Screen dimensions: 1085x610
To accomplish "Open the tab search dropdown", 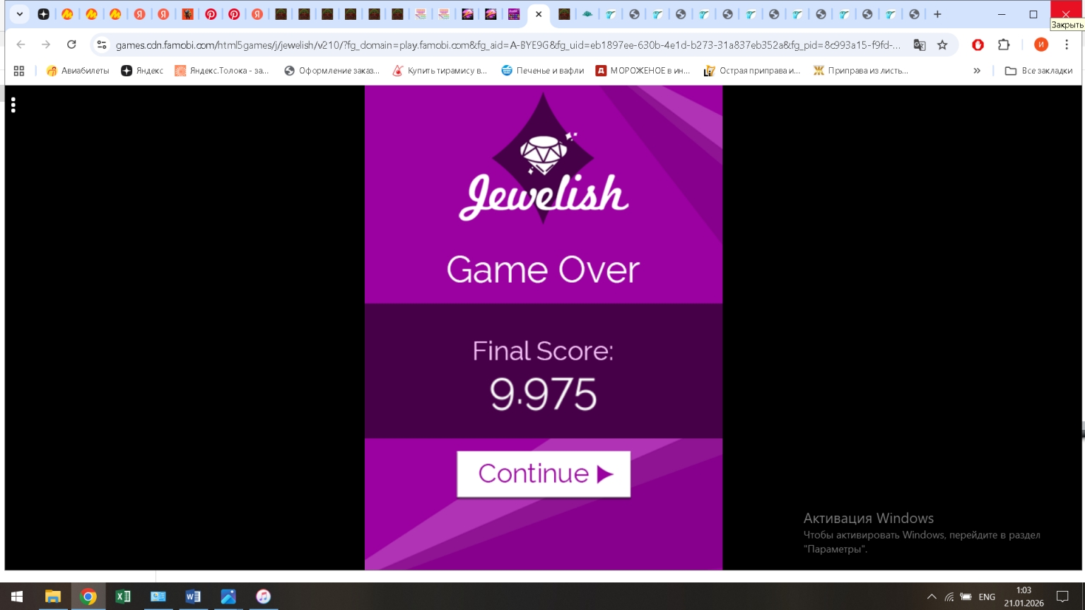I will [x=20, y=14].
